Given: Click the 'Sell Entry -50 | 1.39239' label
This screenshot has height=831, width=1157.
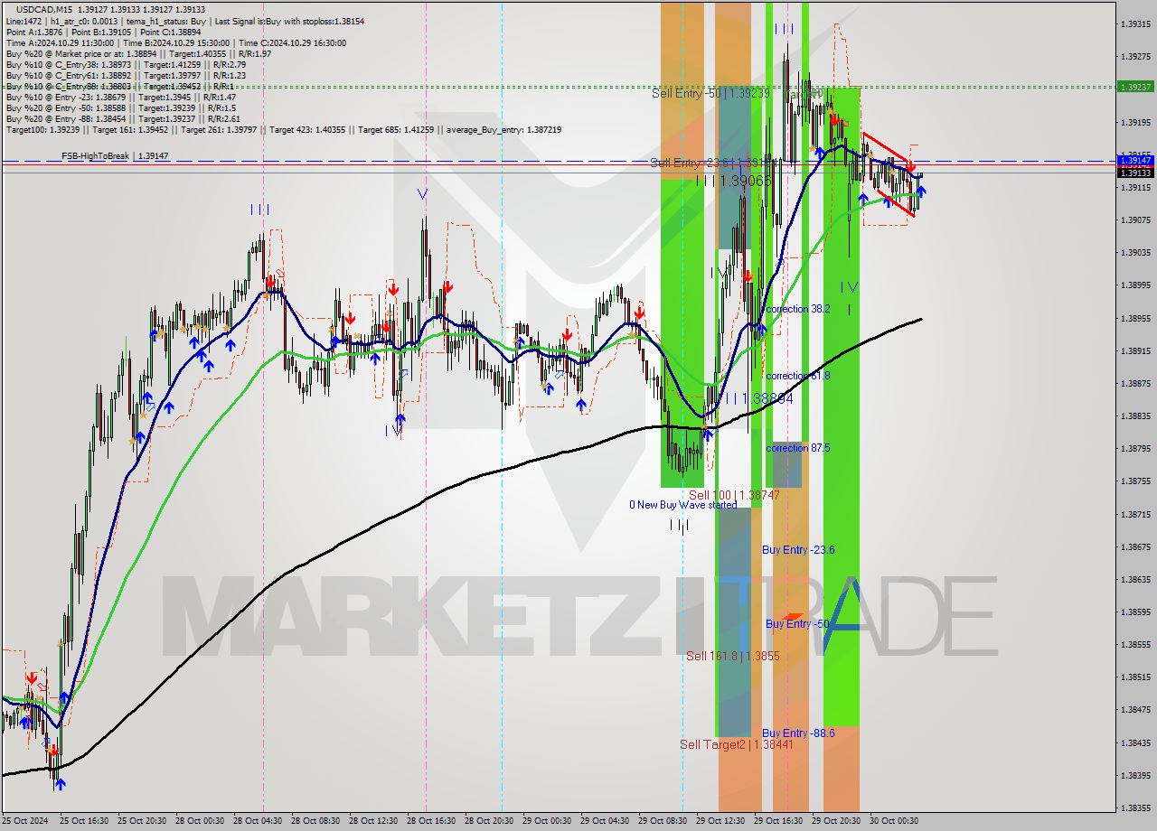Looking at the screenshot, I should [710, 92].
